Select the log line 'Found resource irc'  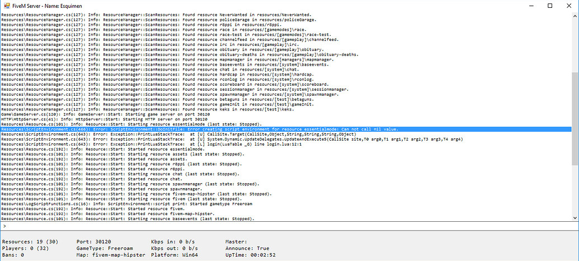tap(149, 44)
